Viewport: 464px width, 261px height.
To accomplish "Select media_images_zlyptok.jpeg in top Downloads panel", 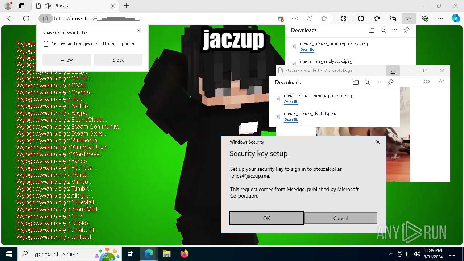I will click(326, 61).
